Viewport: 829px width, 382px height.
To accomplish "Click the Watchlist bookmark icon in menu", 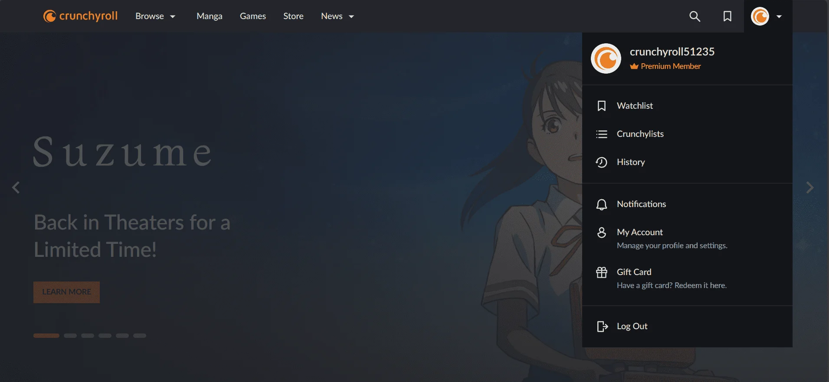I will coord(602,106).
